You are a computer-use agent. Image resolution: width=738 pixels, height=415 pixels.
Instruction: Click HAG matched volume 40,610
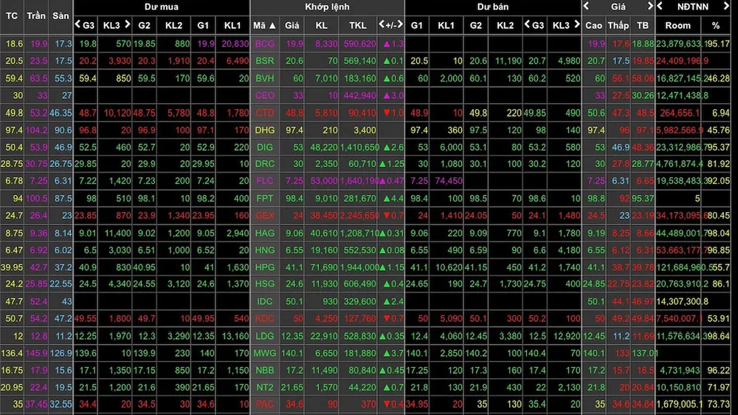click(x=324, y=233)
